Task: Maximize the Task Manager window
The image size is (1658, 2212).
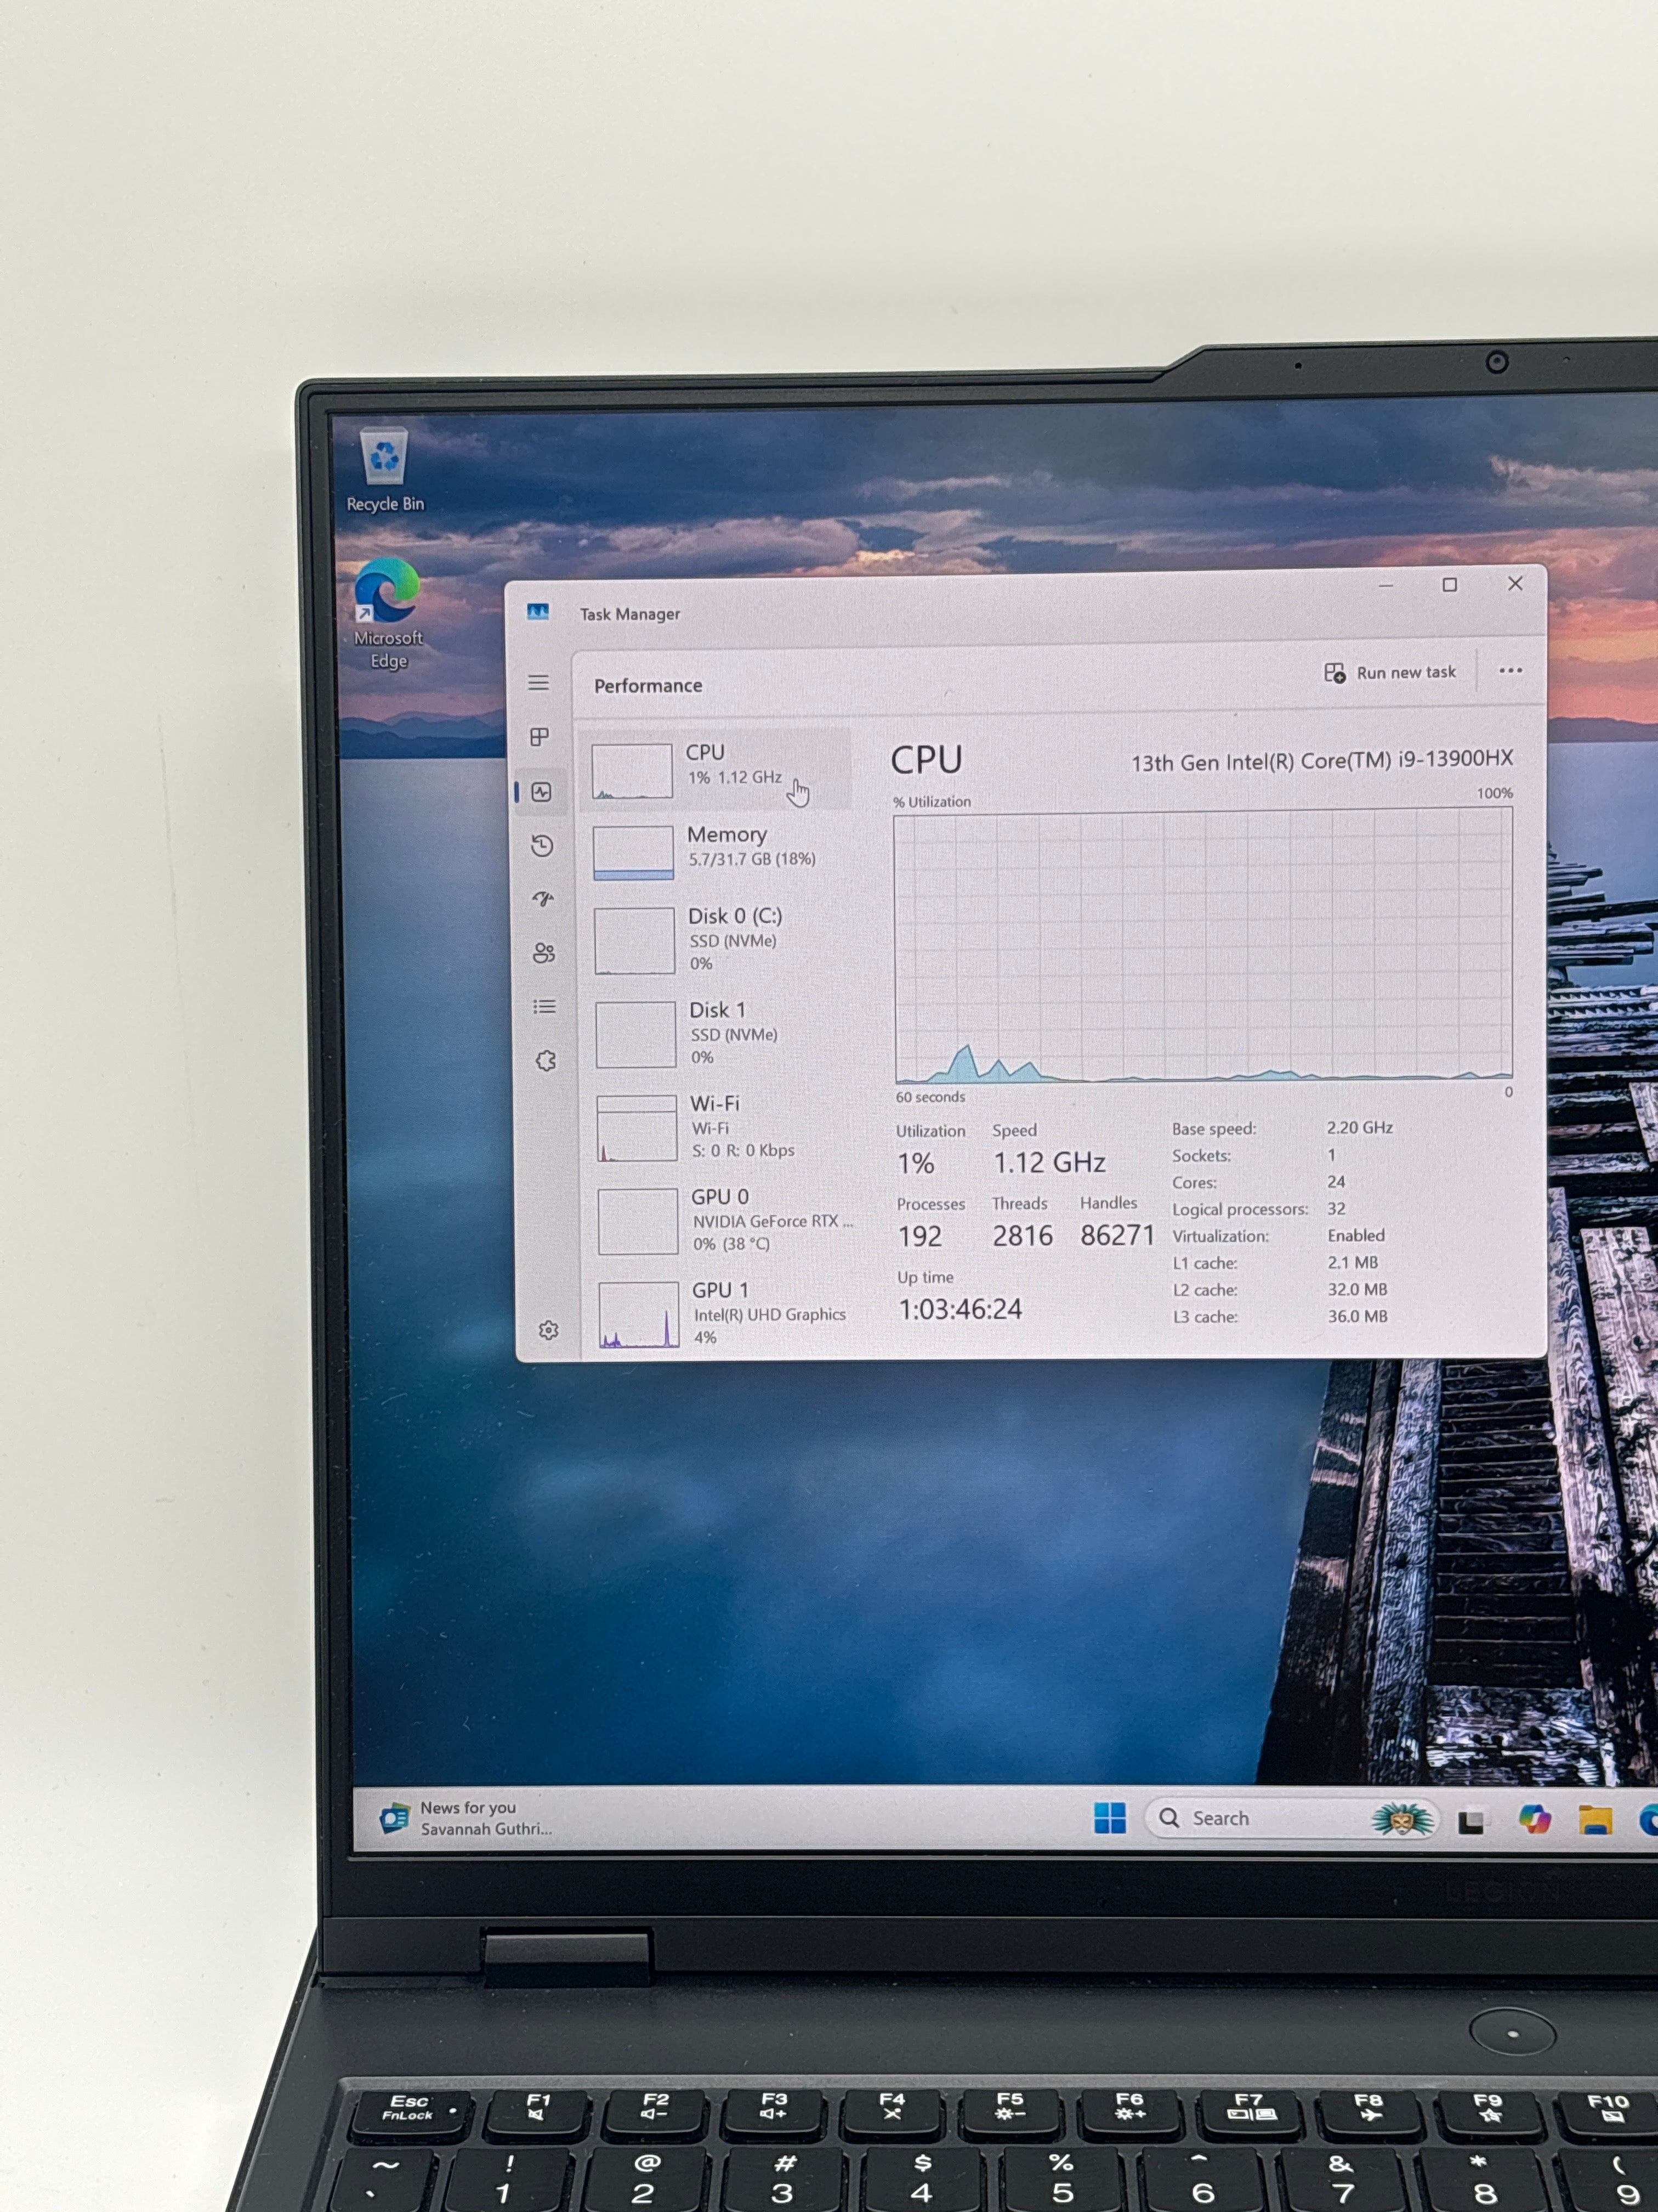Action: tap(1449, 584)
